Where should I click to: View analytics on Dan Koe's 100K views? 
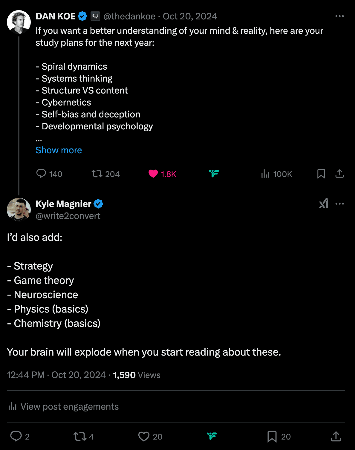point(265,174)
